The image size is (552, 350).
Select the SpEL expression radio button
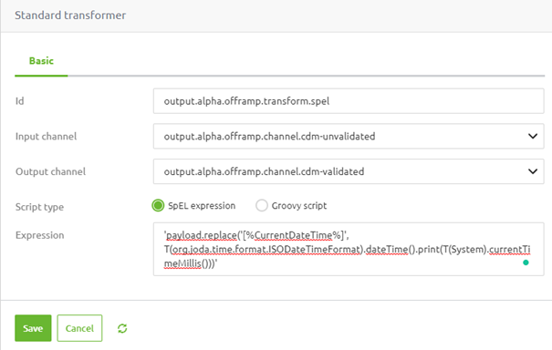pyautogui.click(x=158, y=205)
